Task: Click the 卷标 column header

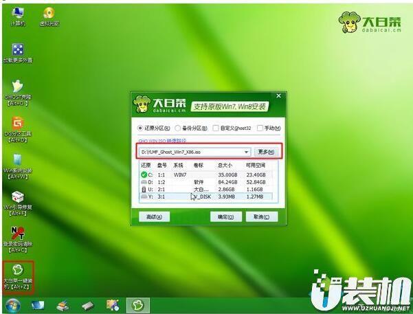Action: pyautogui.click(x=199, y=166)
